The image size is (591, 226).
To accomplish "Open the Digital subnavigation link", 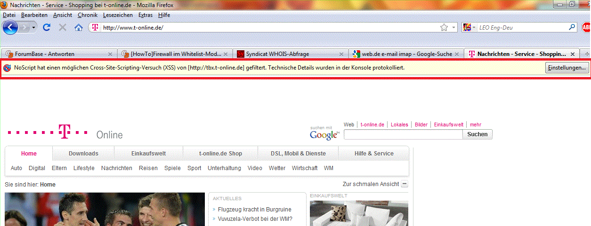I will tap(37, 168).
